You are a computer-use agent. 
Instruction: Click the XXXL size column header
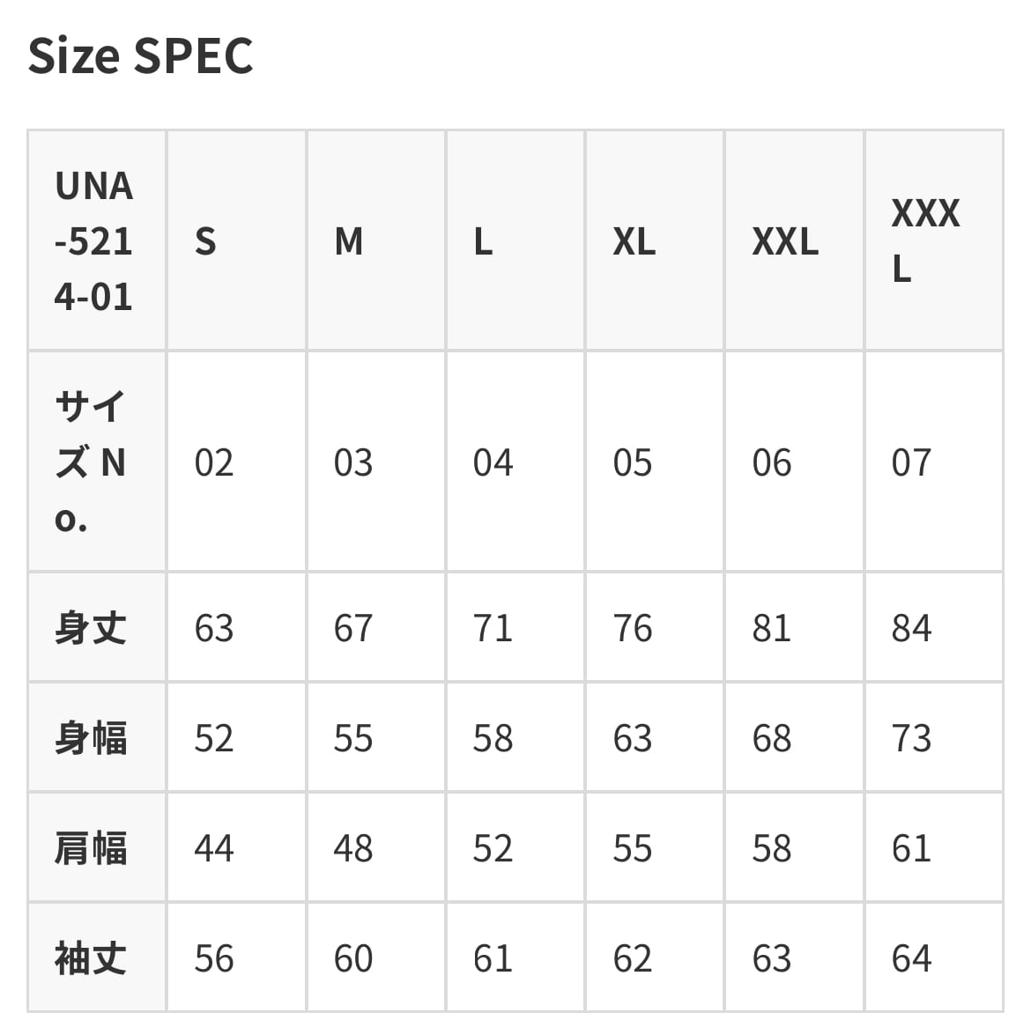click(x=924, y=240)
